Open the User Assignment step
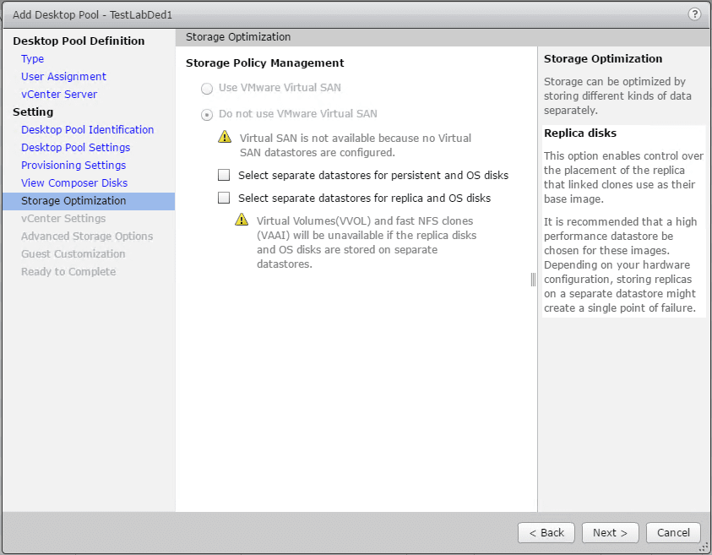This screenshot has height=555, width=712. 63,77
